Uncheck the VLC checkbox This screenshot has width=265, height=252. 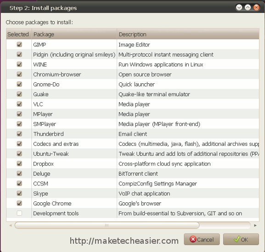19,104
